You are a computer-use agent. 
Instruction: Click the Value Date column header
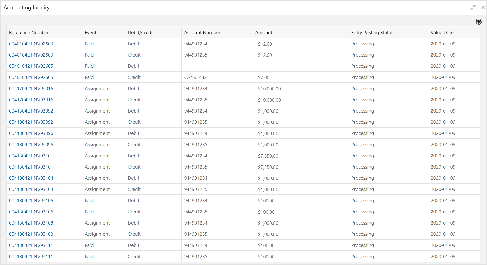pyautogui.click(x=442, y=32)
